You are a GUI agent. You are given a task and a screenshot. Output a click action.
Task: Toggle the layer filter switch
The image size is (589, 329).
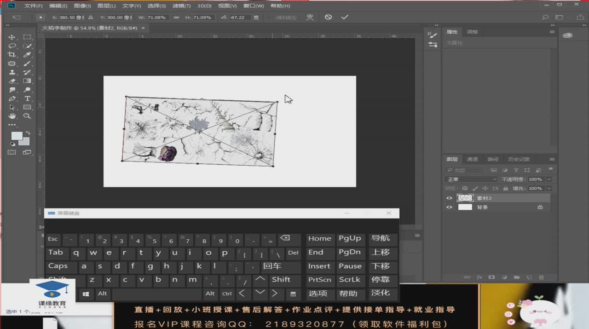550,170
